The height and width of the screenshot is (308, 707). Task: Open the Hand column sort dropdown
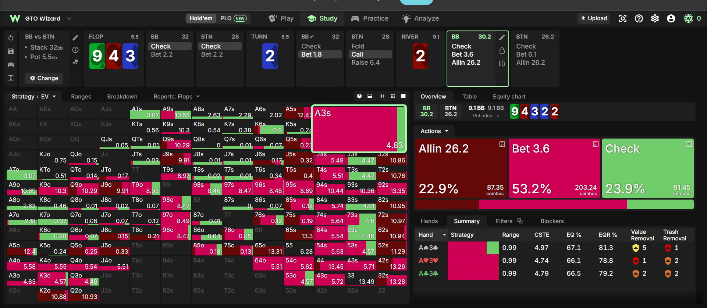[444, 235]
